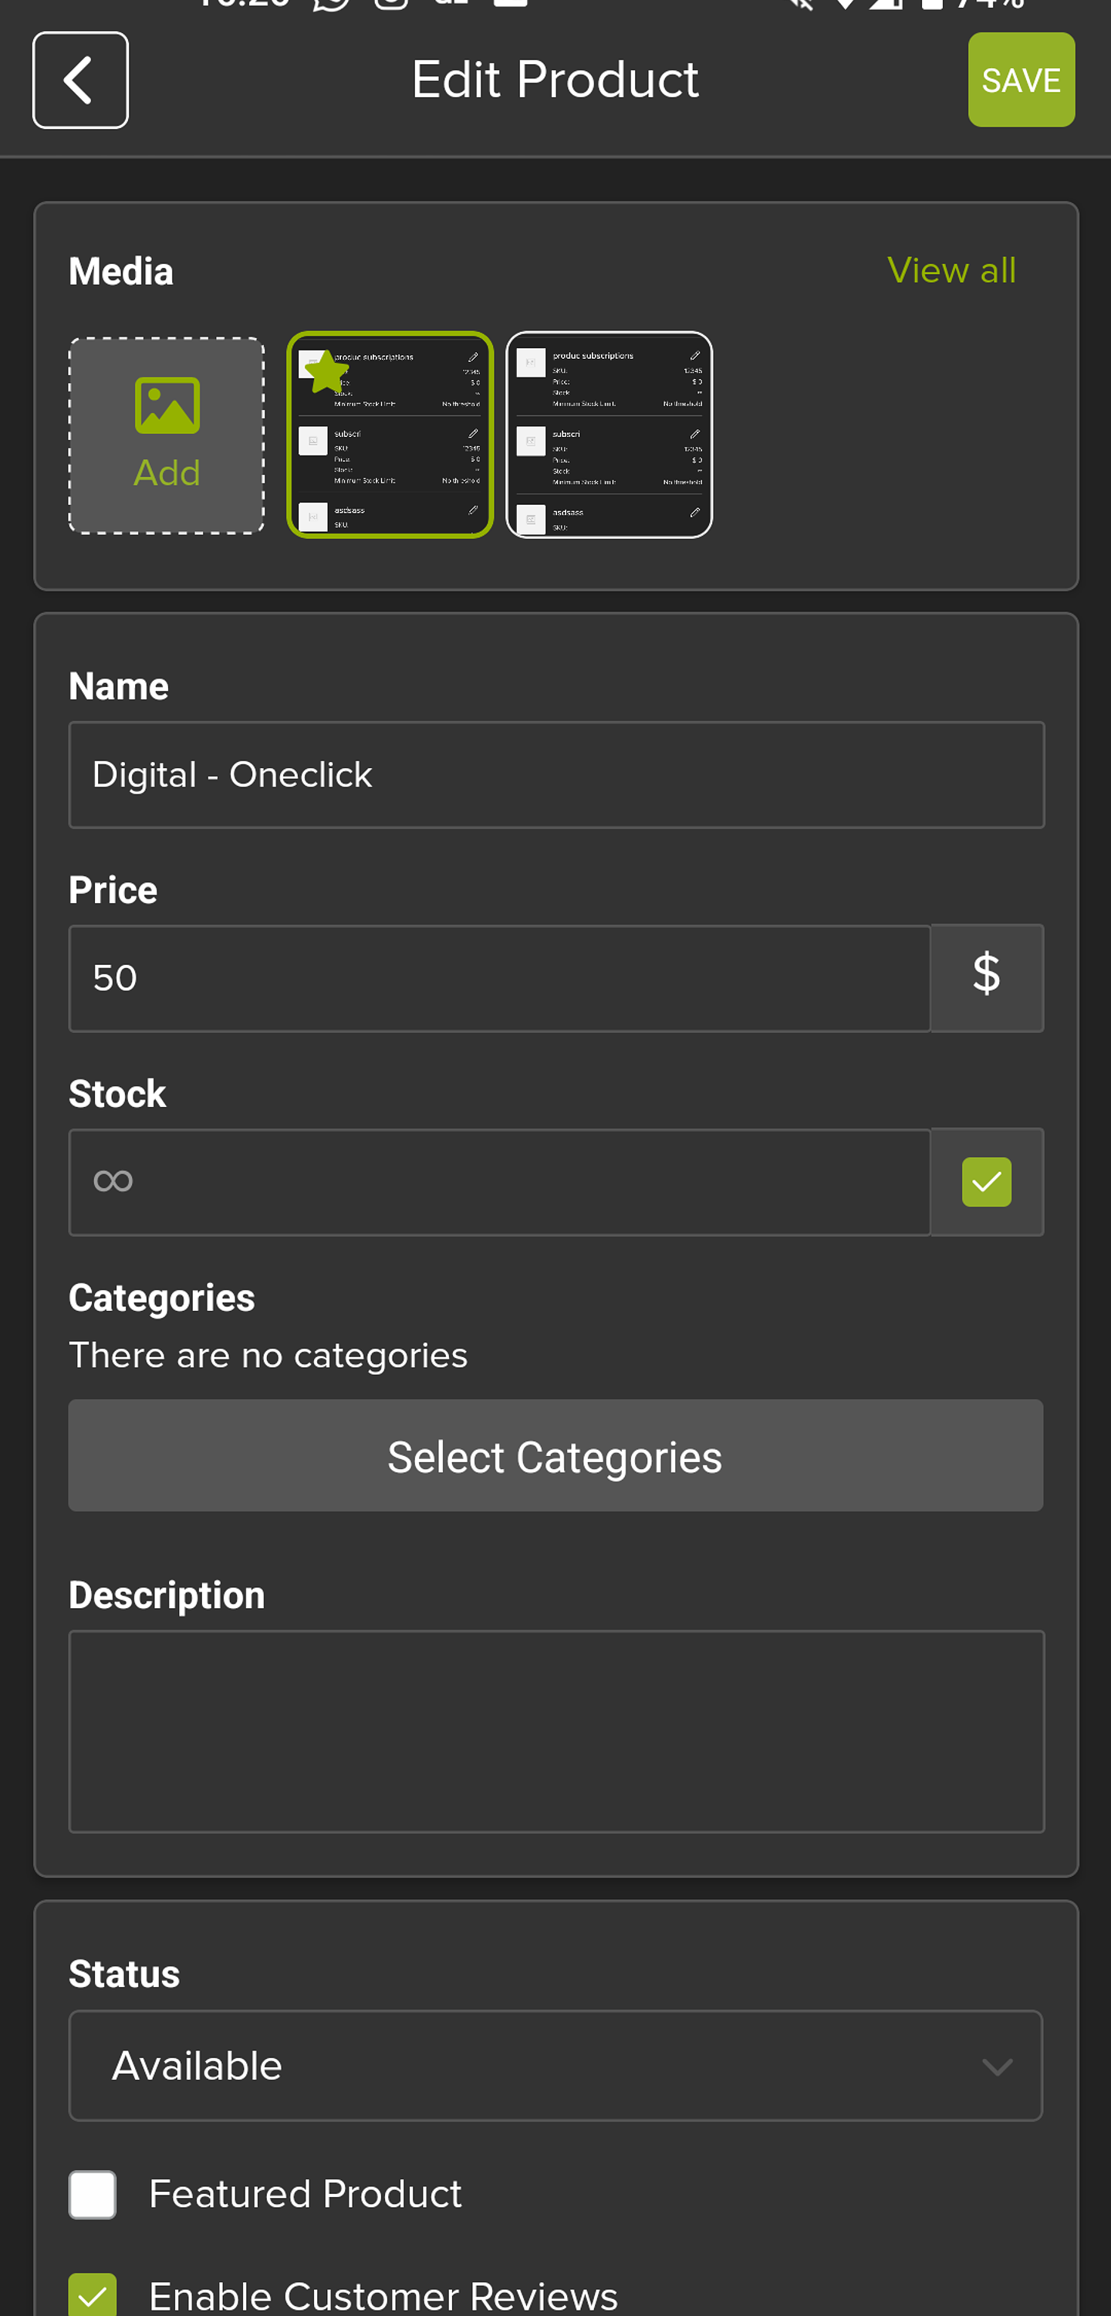
Task: Enable the Featured Product checkbox
Action: click(93, 2194)
